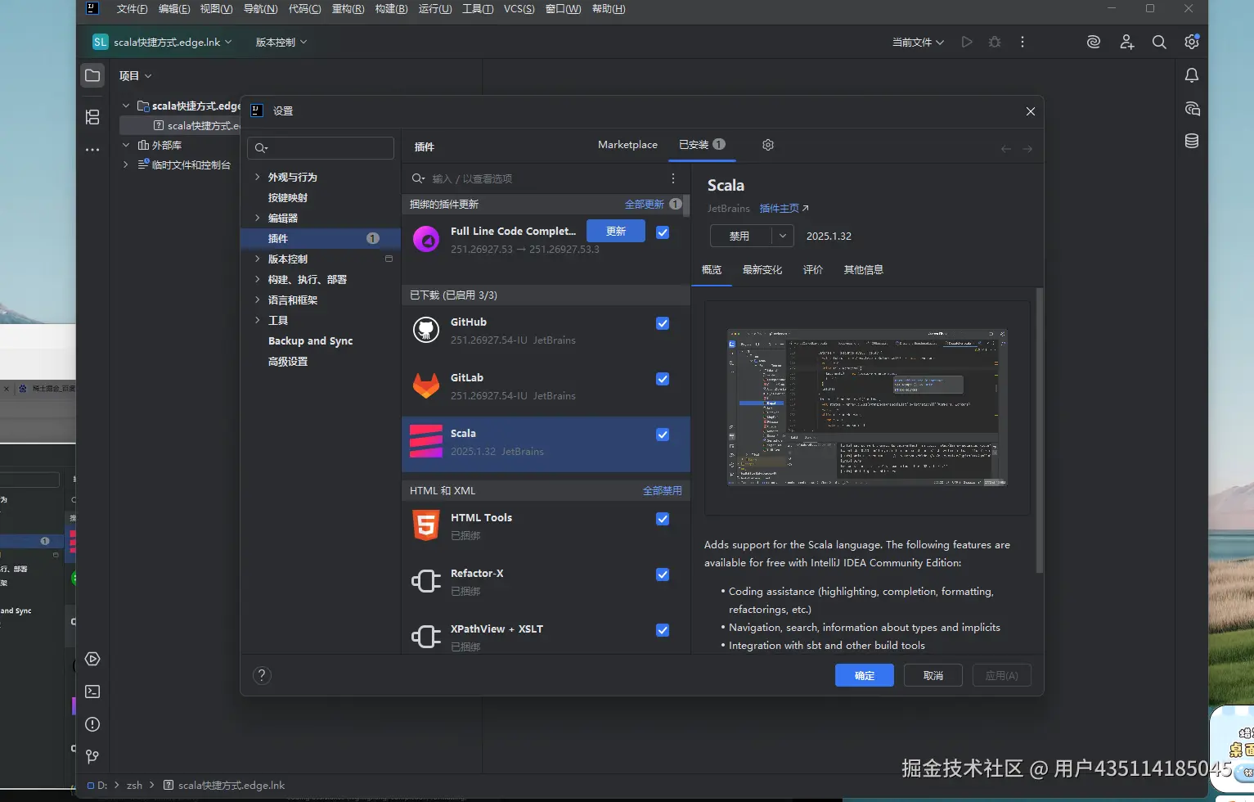The width and height of the screenshot is (1254, 802).
Task: Open the project name dropdown scala快捷方式.edge.lnk
Action: tap(162, 42)
